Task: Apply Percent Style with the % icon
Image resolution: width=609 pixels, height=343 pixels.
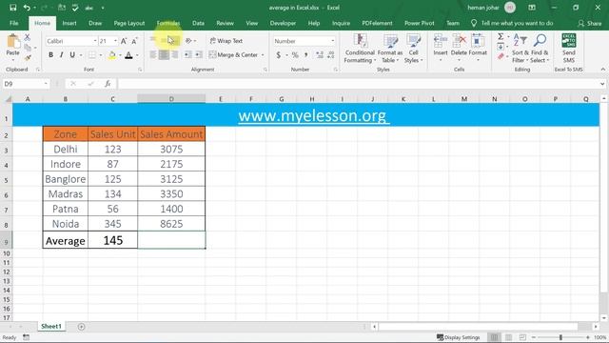Action: [295, 55]
